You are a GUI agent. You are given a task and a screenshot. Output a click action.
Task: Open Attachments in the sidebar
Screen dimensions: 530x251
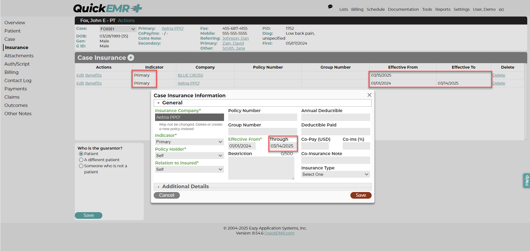point(19,56)
